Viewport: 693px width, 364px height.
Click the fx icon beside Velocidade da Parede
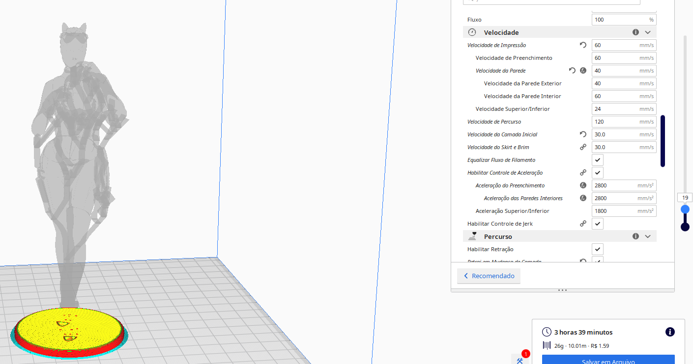click(583, 70)
